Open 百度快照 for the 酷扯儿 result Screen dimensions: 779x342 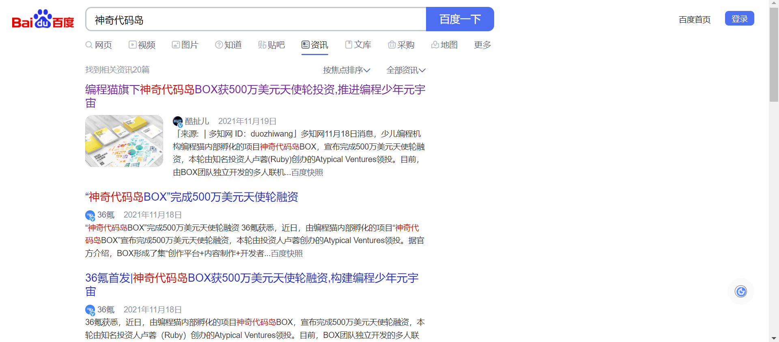(x=307, y=173)
